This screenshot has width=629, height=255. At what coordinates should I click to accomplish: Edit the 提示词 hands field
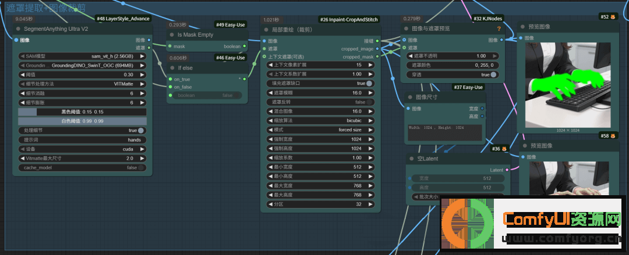(82, 140)
